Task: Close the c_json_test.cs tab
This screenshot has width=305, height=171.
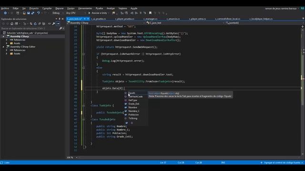Action: click(88, 19)
